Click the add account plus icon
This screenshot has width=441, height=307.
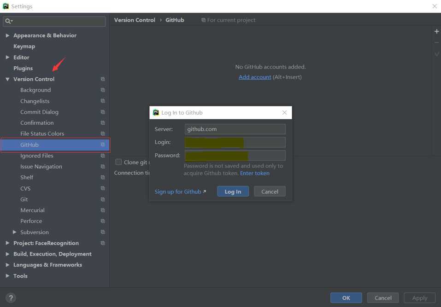click(436, 31)
